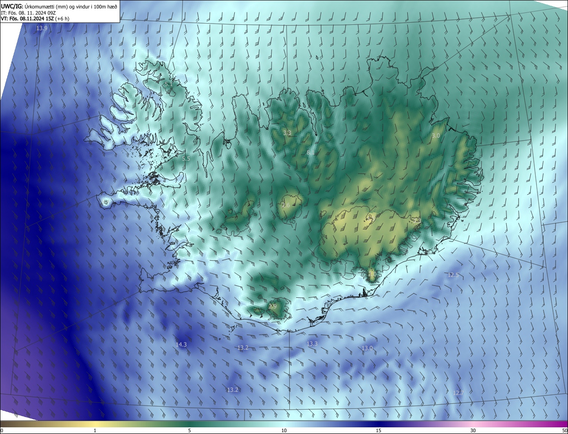Screen dimensions: 568x434
Task: Click the 12.7 value label
Action: [x=458, y=393]
